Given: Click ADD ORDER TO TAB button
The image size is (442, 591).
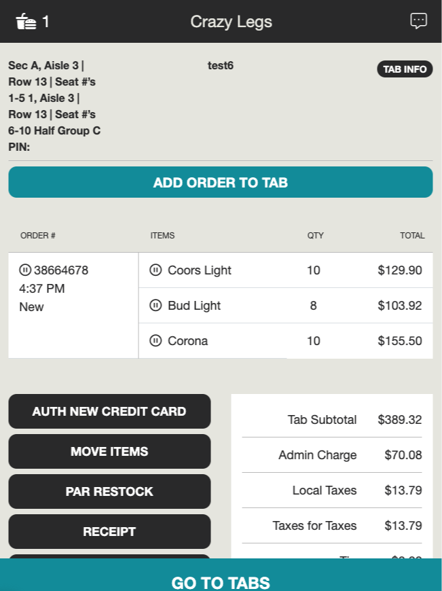Looking at the screenshot, I should point(221,183).
